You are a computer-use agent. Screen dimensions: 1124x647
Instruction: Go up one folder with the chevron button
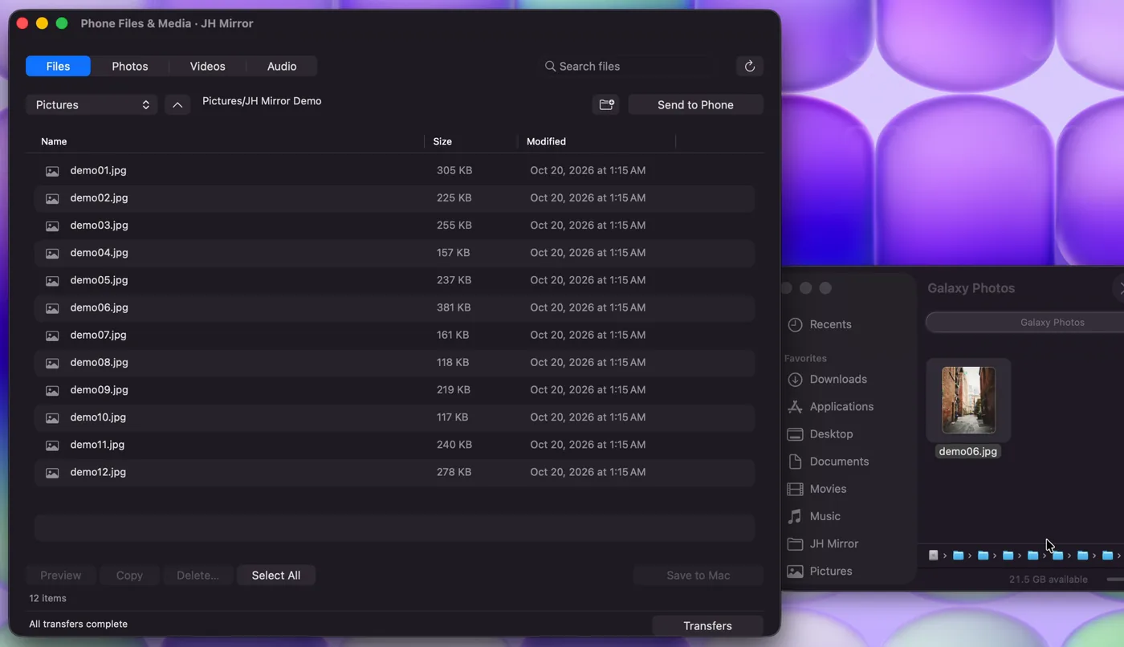[177, 105]
